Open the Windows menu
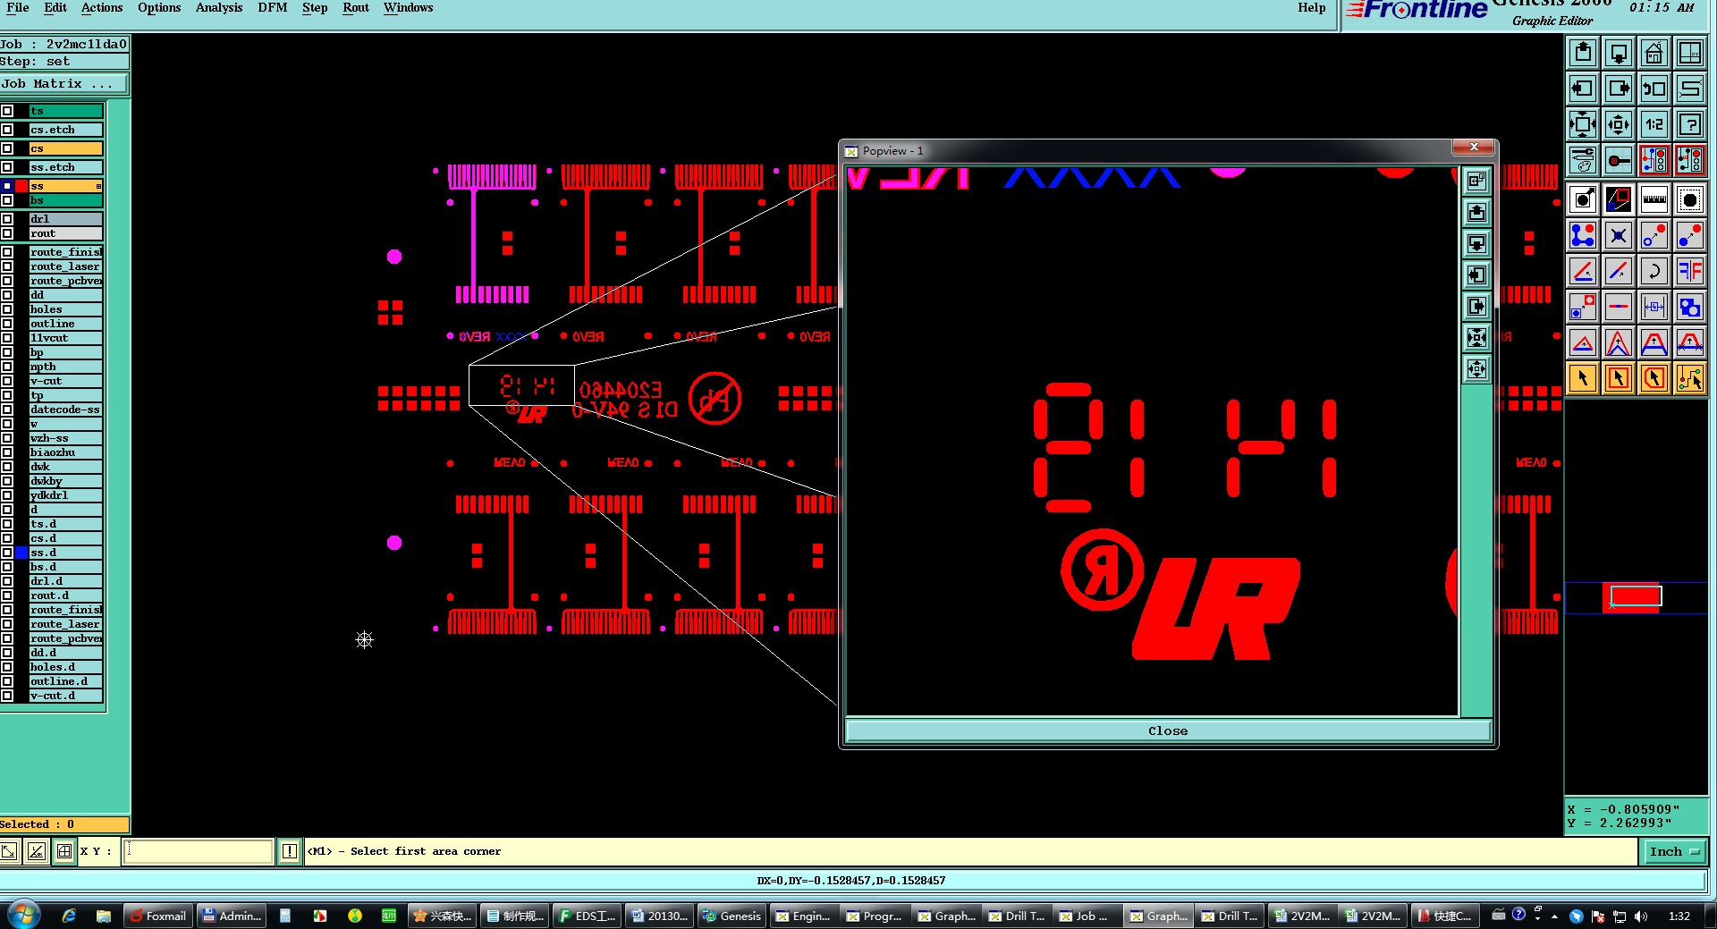 pyautogui.click(x=408, y=8)
